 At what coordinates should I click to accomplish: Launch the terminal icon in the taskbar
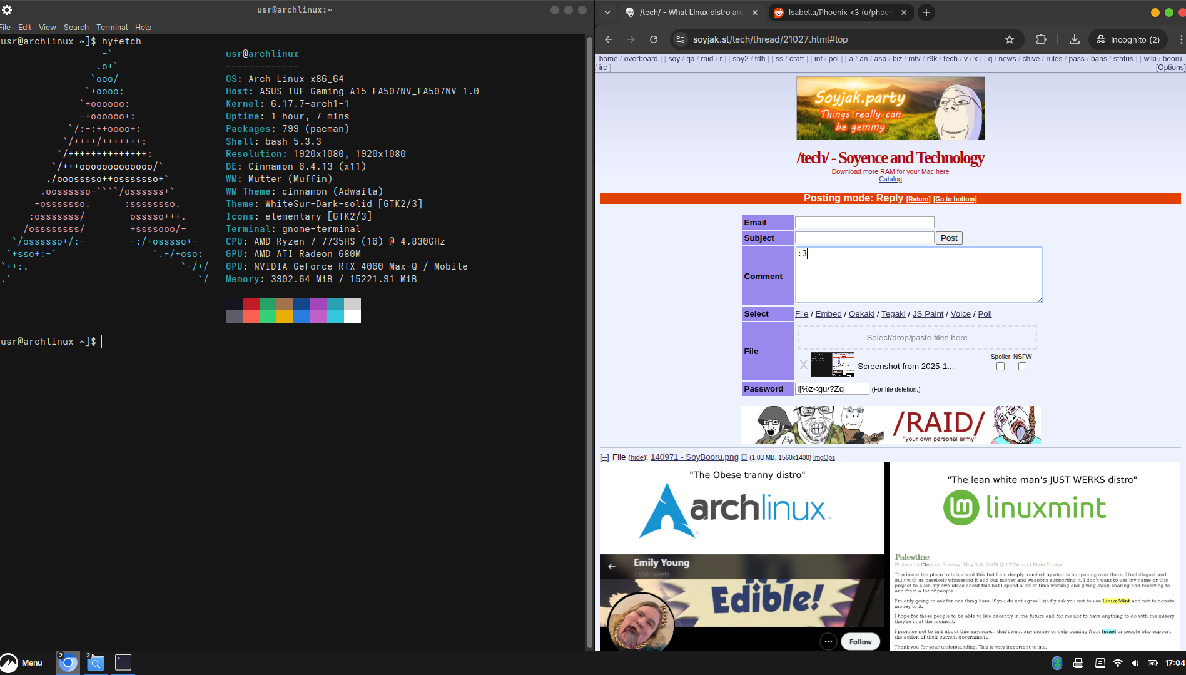coord(123,662)
